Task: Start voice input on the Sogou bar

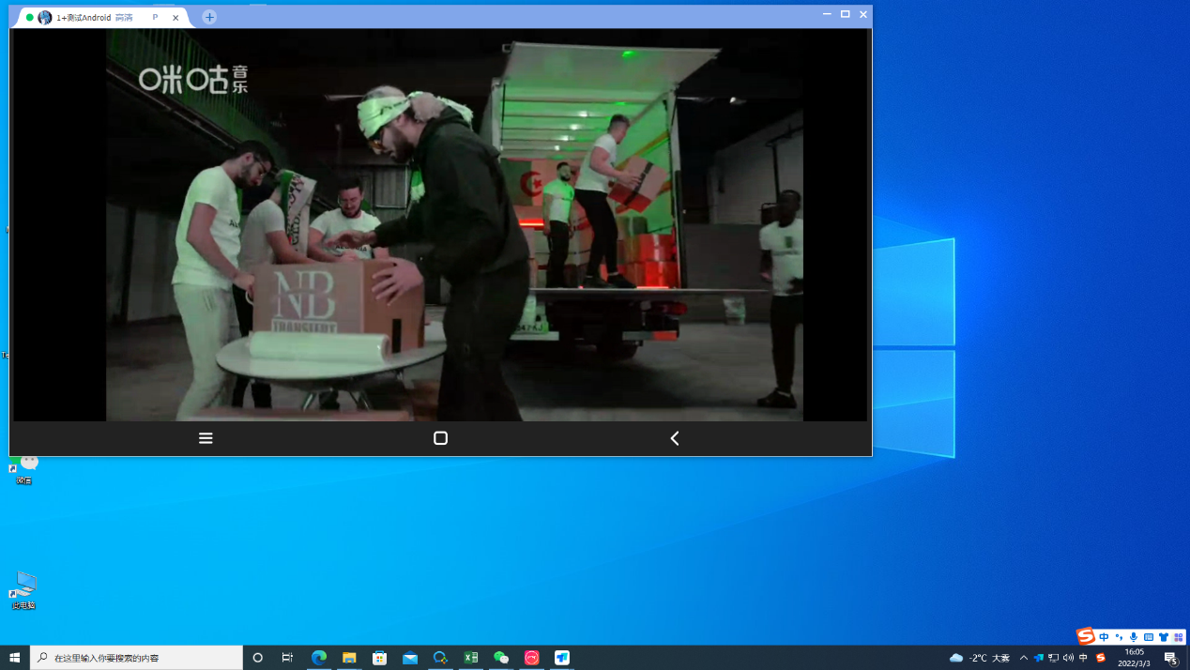Action: pyautogui.click(x=1134, y=637)
